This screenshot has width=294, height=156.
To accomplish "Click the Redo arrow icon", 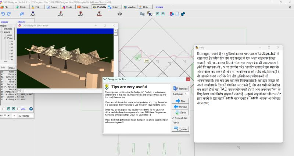I will [x=9, y=14].
